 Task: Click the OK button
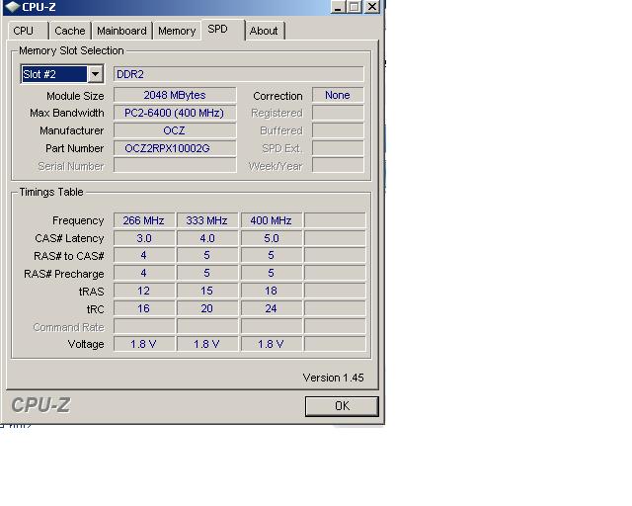click(x=342, y=406)
